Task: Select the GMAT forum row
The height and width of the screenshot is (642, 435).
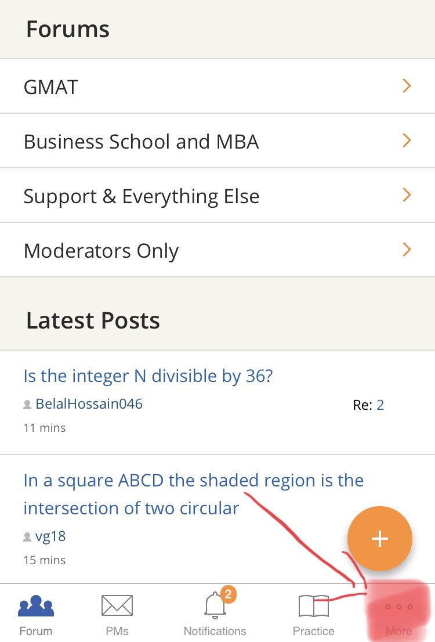Action: pos(51,87)
